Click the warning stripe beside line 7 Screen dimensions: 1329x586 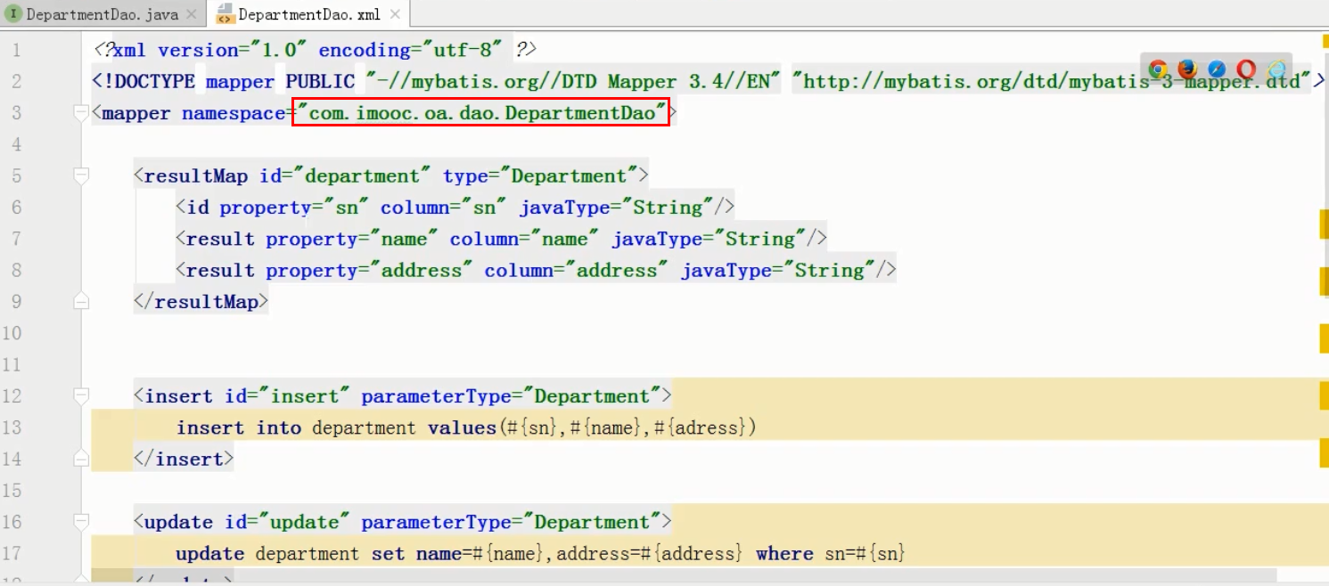pos(1324,224)
